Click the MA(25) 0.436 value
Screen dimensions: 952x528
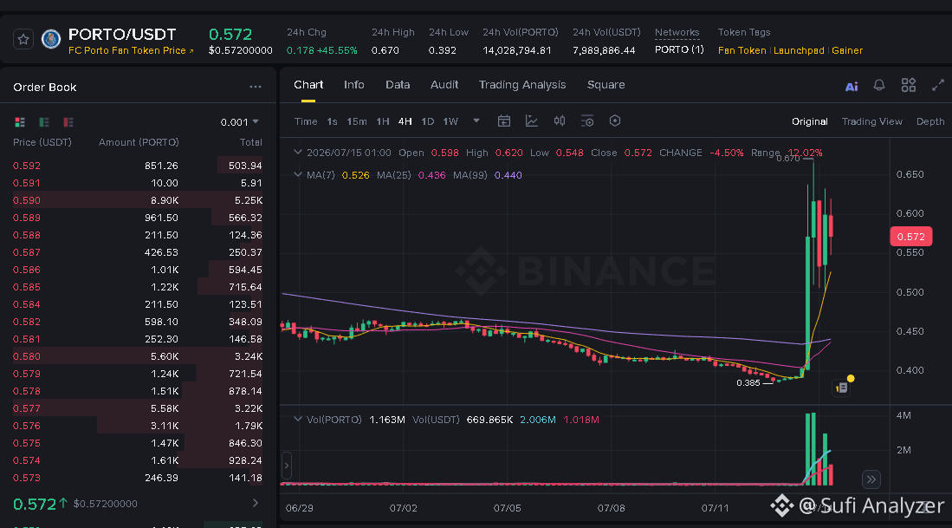click(x=431, y=175)
